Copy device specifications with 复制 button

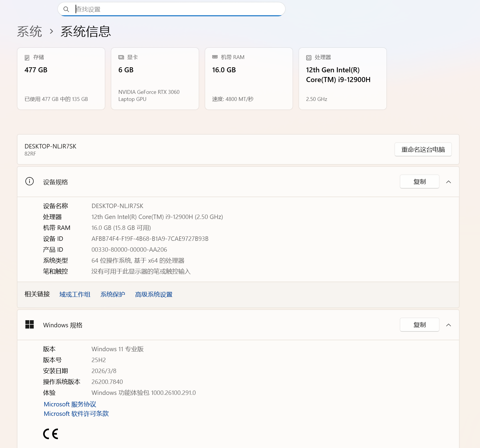419,182
